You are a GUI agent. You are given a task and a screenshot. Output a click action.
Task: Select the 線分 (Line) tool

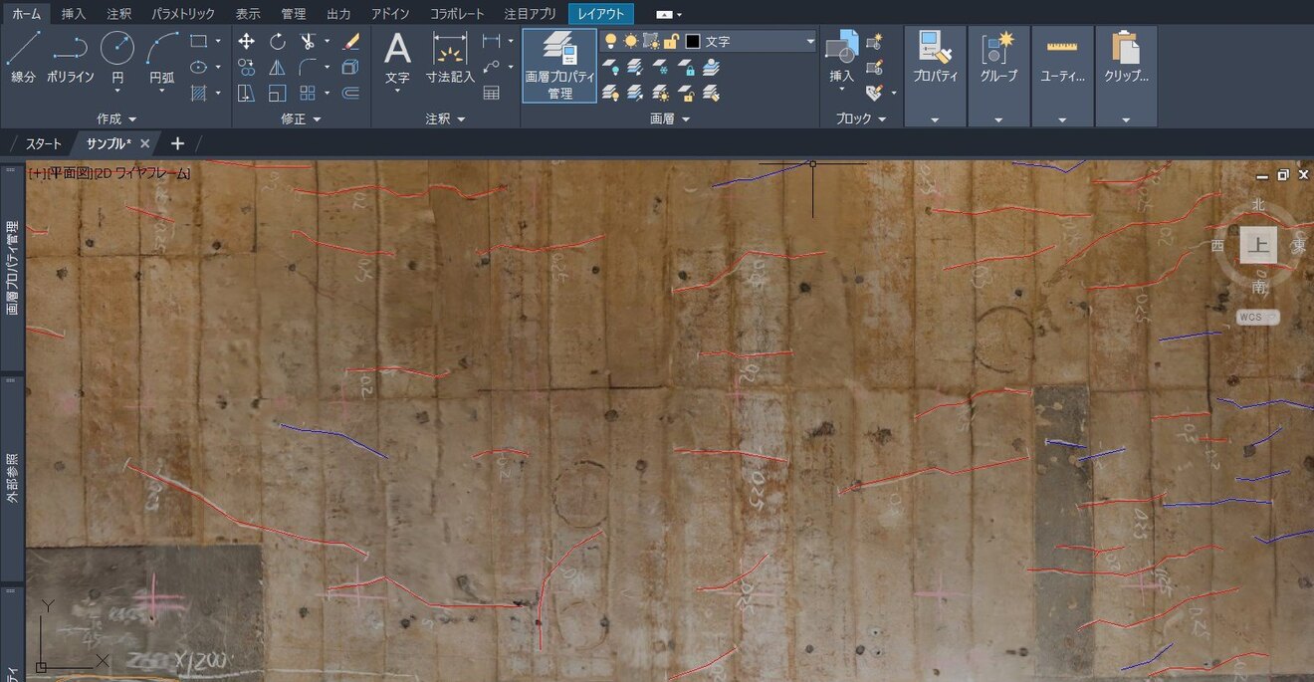click(x=23, y=56)
